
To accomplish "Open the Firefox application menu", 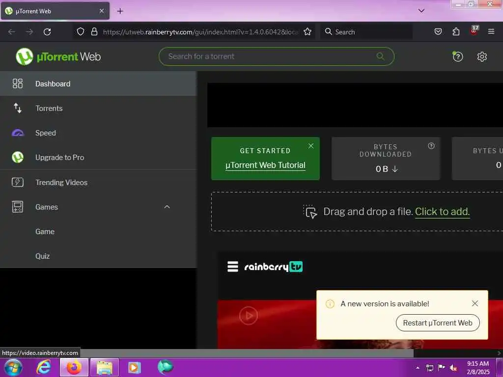I will coord(491,31).
